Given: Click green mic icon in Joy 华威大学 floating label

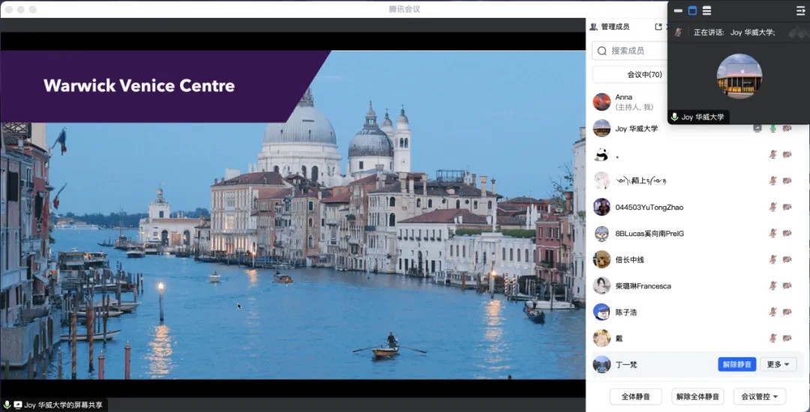Looking at the screenshot, I should [x=674, y=117].
